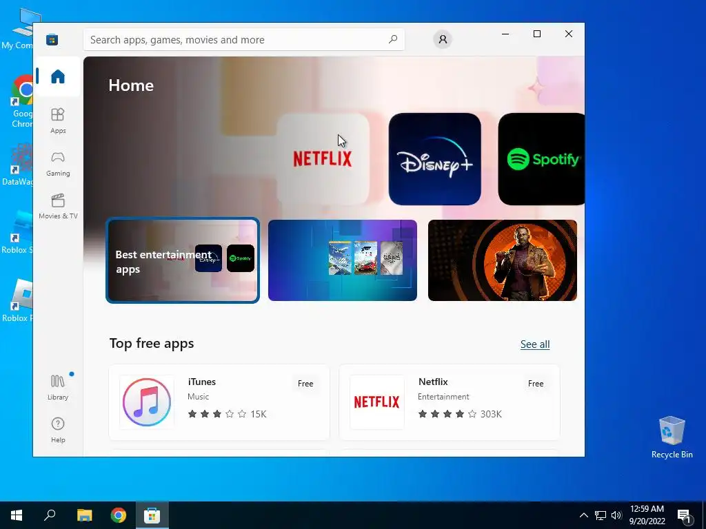Open the Spotify featured tile
706x529 pixels.
tap(541, 159)
